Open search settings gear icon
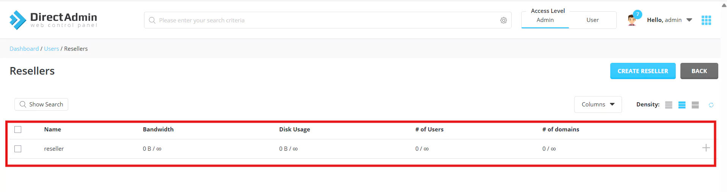 503,20
